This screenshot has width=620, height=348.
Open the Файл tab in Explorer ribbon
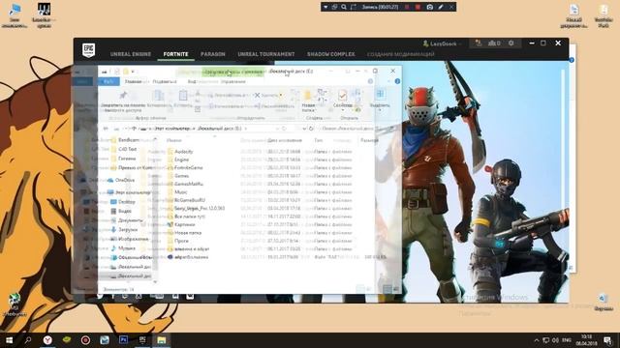108,81
